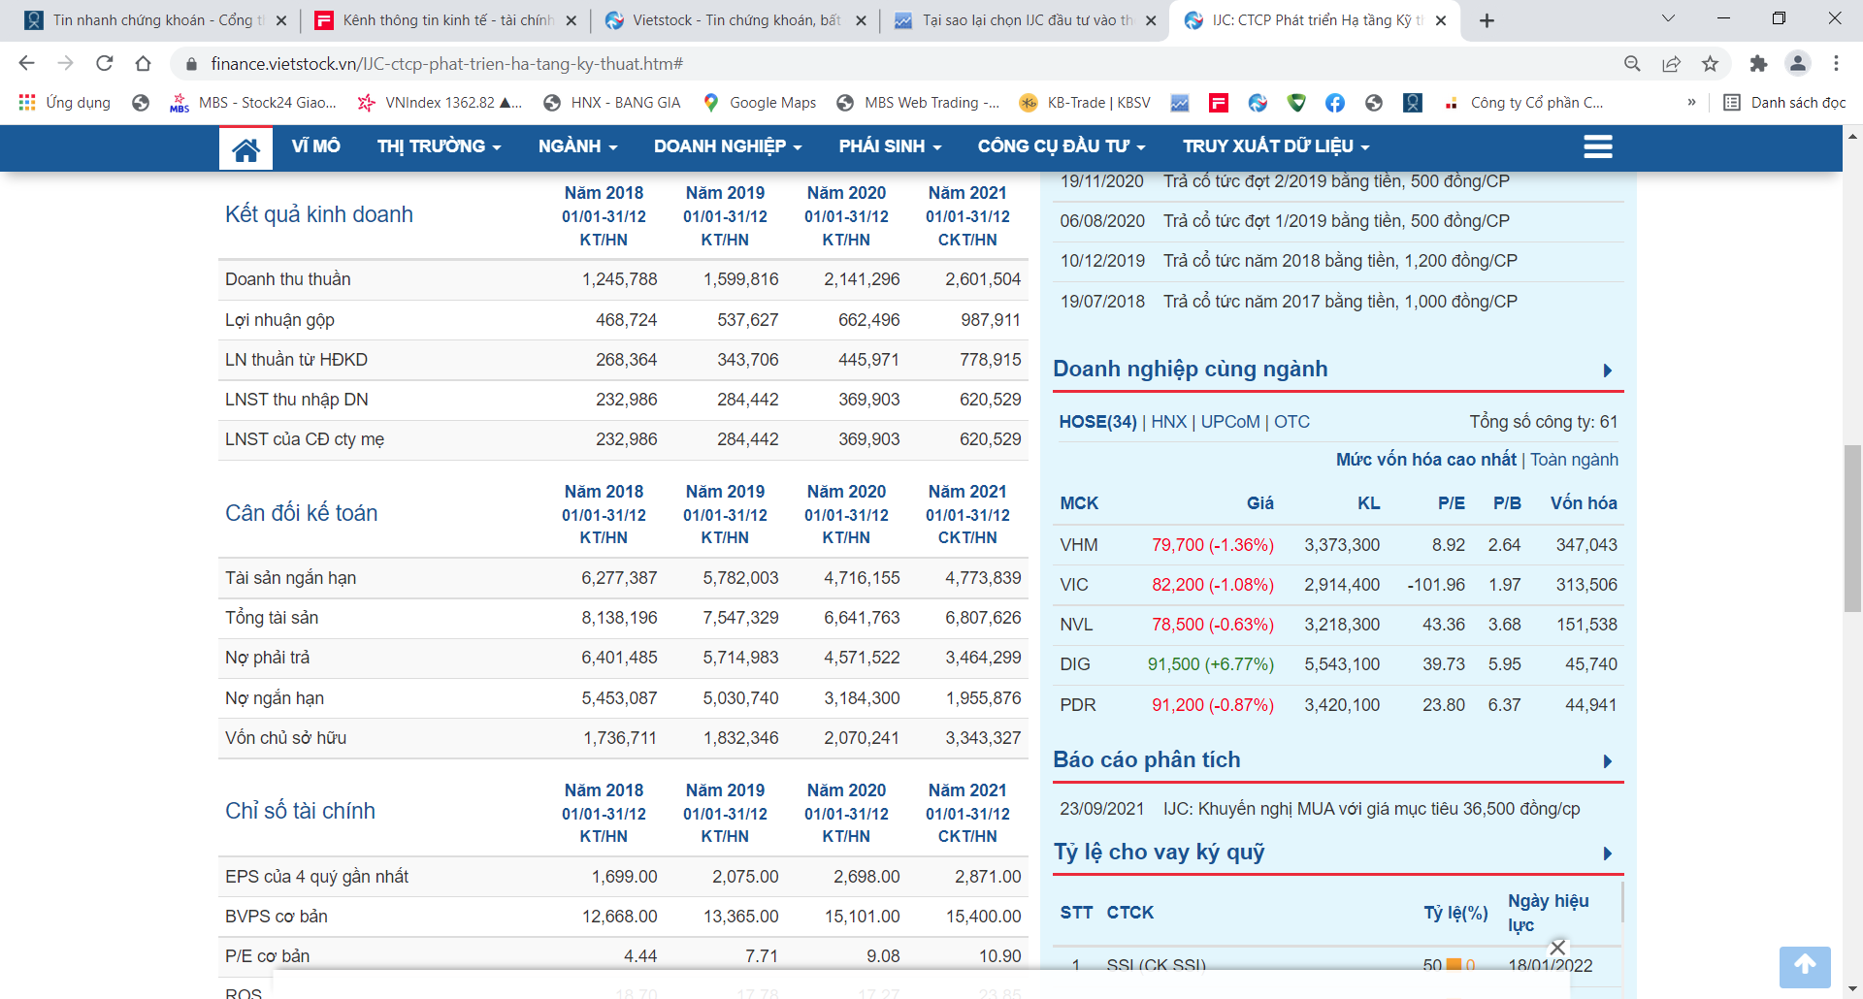The height and width of the screenshot is (999, 1863).
Task: Select HOSE(34) exchange filter
Action: tap(1097, 422)
